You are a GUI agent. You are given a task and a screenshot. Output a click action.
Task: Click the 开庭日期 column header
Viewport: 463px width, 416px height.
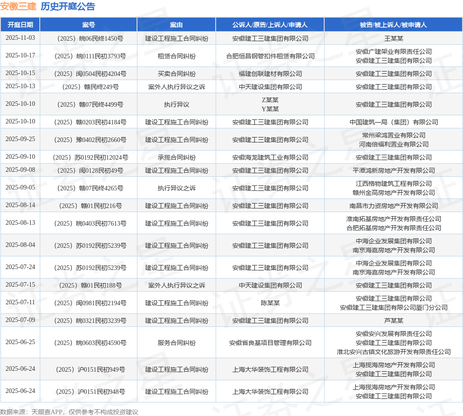pos(20,25)
